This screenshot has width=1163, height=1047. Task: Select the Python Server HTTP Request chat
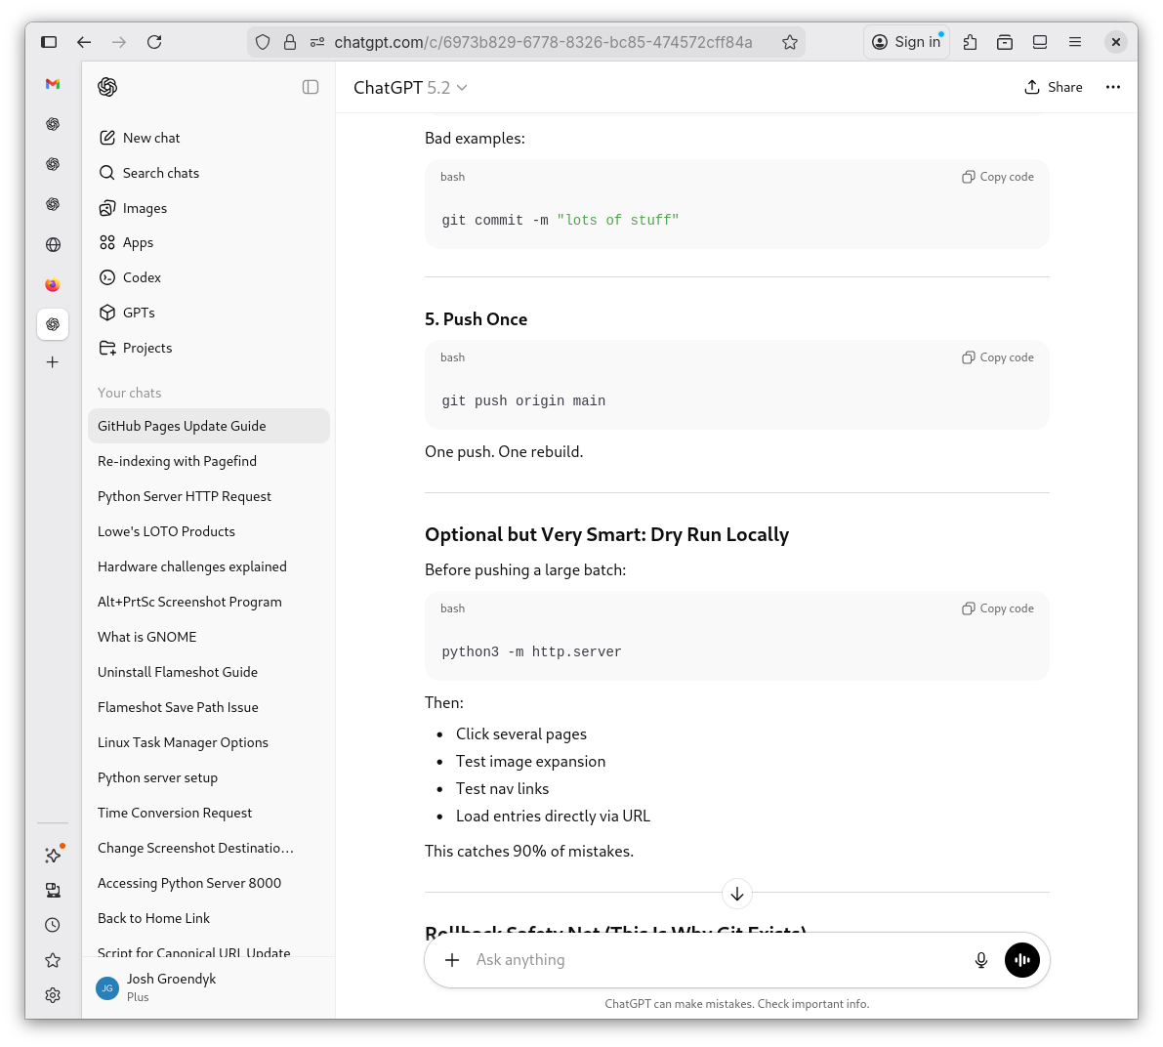click(184, 496)
